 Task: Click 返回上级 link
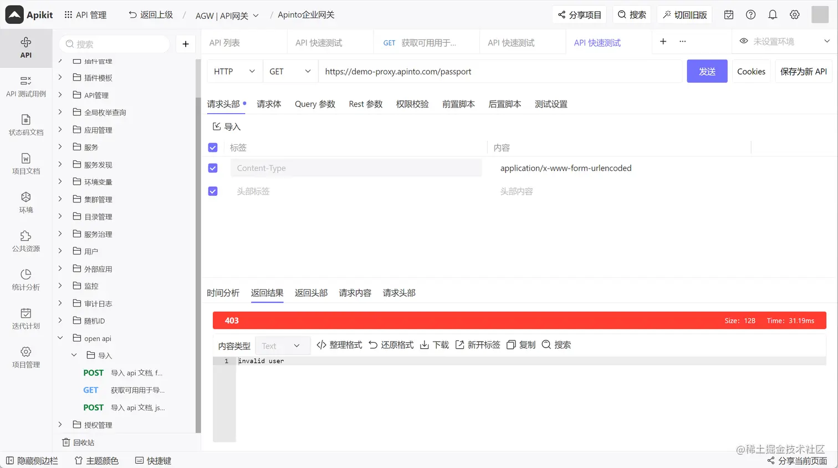tap(151, 15)
